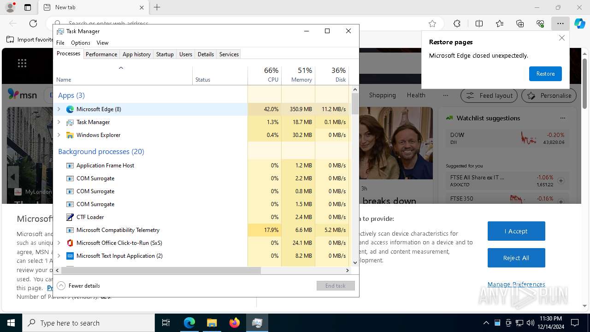Click the Application Frame Host icon
590x332 pixels.
coord(70,166)
